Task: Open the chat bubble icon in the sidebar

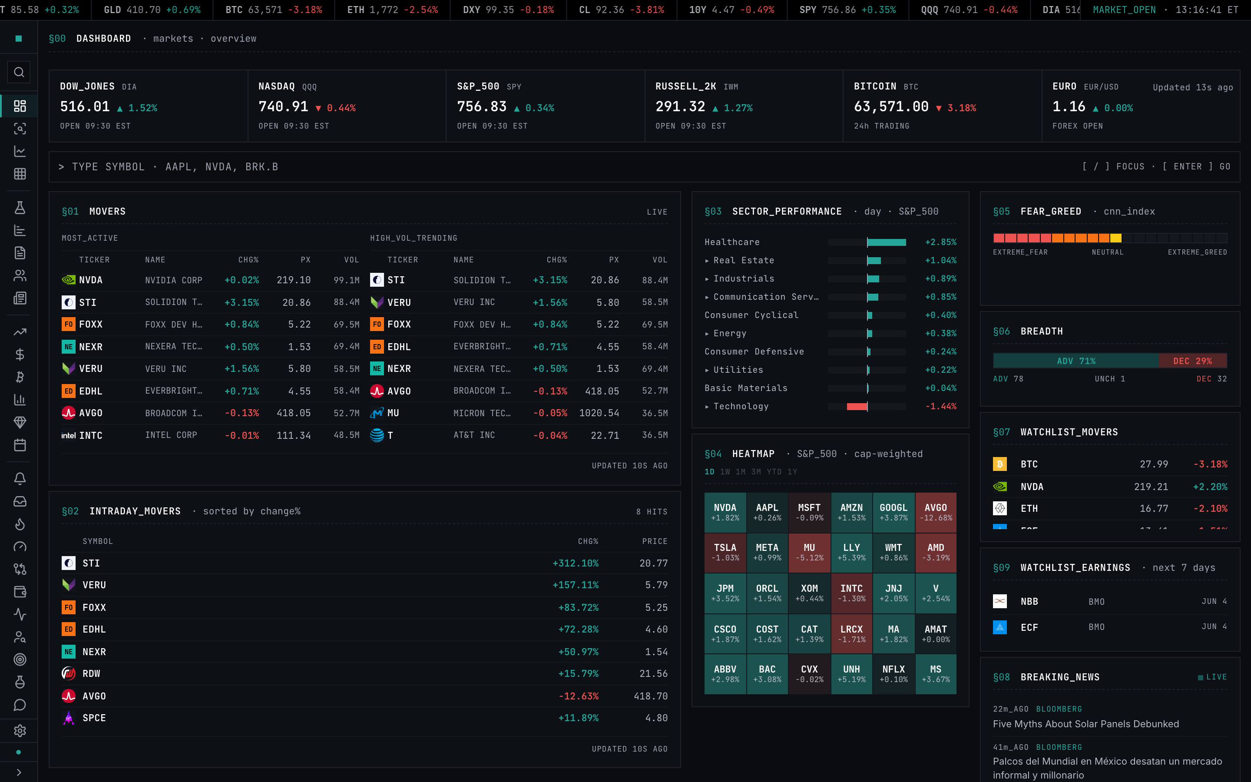Action: tap(20, 705)
